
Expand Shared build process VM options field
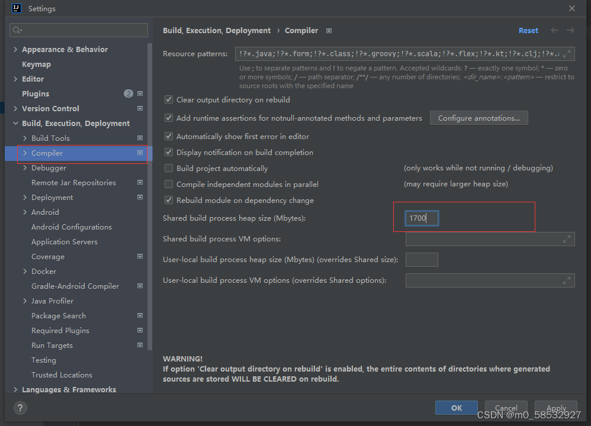(567, 239)
